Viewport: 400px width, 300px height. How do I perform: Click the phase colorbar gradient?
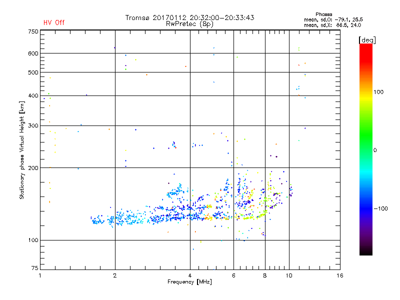click(x=366, y=149)
